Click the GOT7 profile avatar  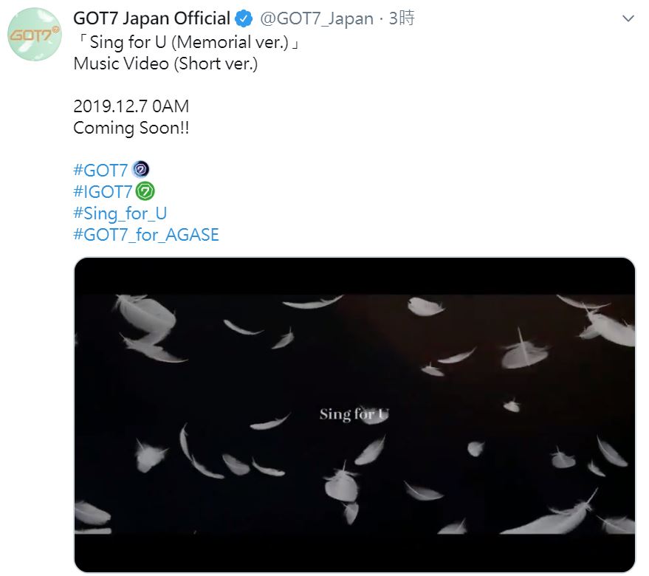coord(35,34)
